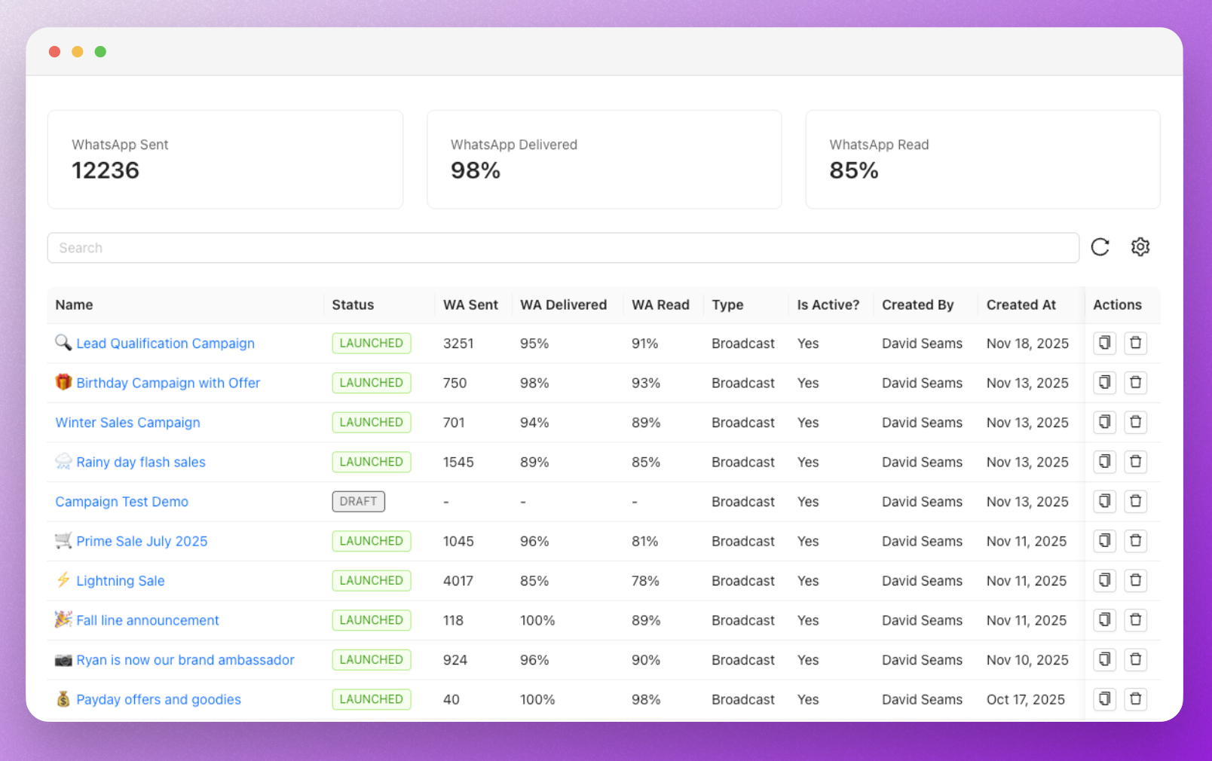Delete the Birthday Campaign with Offer row

(x=1135, y=383)
